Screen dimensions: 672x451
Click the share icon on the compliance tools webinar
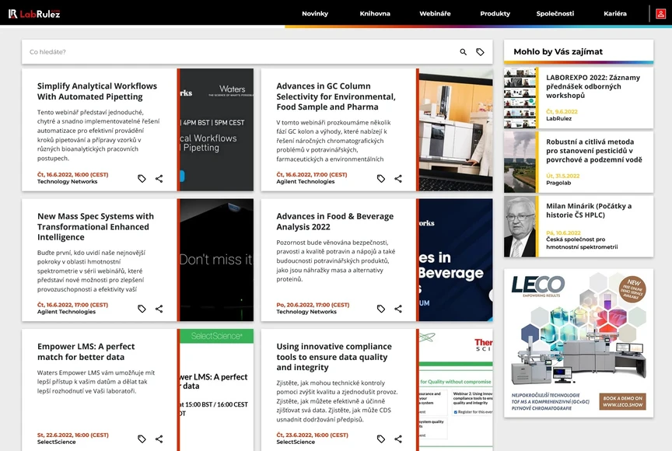(x=398, y=439)
